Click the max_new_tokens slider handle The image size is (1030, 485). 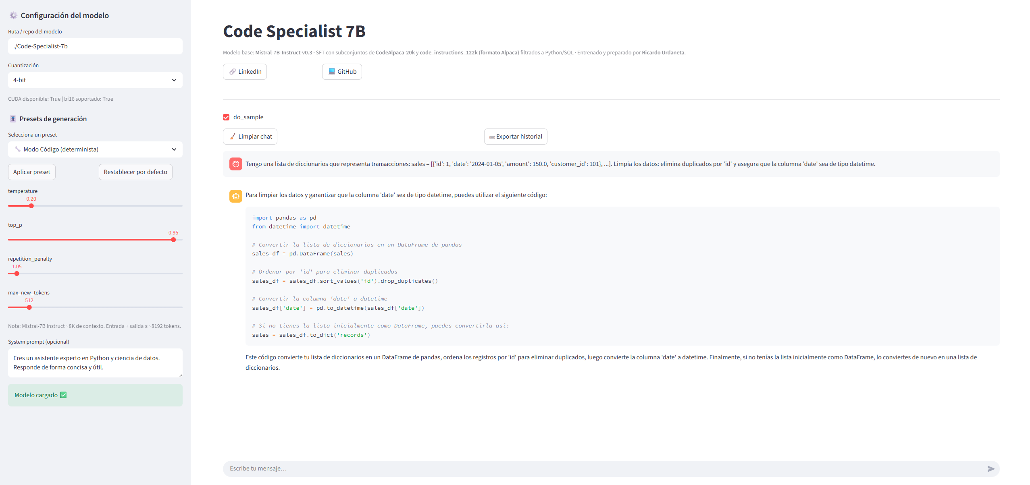click(29, 307)
